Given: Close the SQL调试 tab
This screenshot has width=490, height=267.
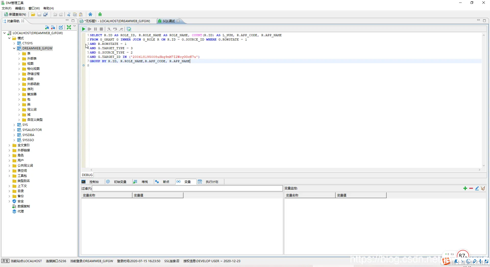Looking at the screenshot, I should click(x=178, y=21).
